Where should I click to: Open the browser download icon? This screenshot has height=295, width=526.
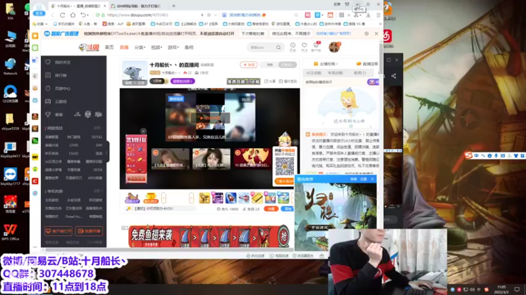pos(368,15)
